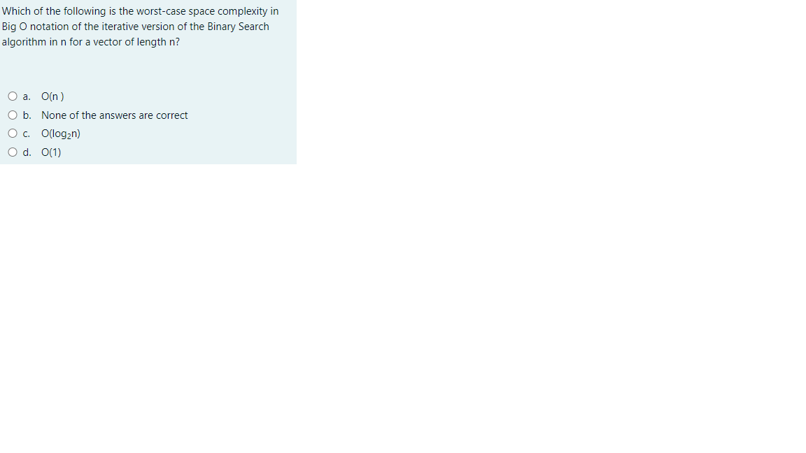Click the letter label 'a.'

click(x=27, y=96)
